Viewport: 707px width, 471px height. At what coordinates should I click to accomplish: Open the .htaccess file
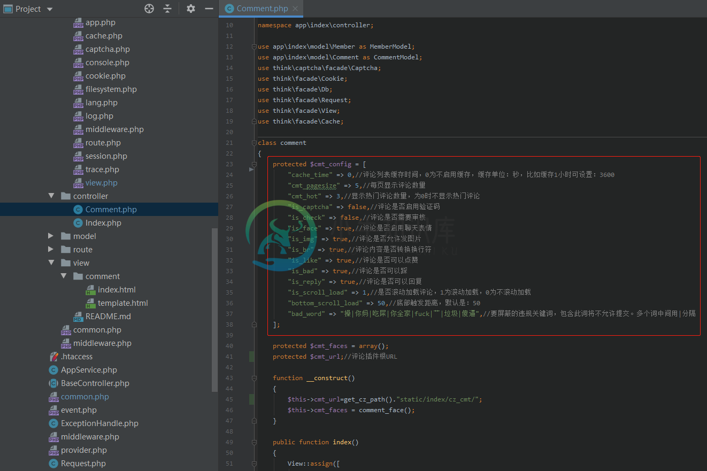click(x=76, y=357)
